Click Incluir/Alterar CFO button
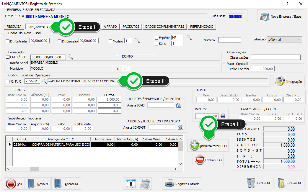 pyautogui.click(x=208, y=145)
